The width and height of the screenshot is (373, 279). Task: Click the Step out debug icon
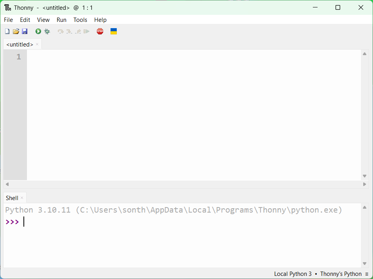point(78,31)
